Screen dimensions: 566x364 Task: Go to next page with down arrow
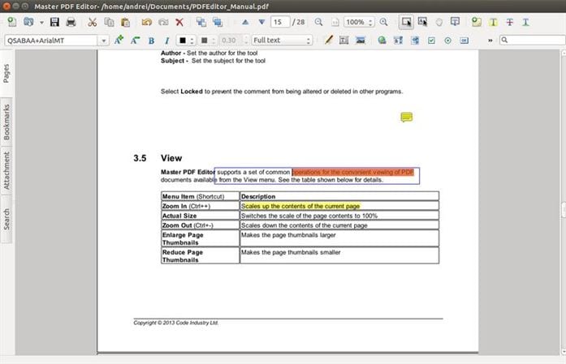261,22
